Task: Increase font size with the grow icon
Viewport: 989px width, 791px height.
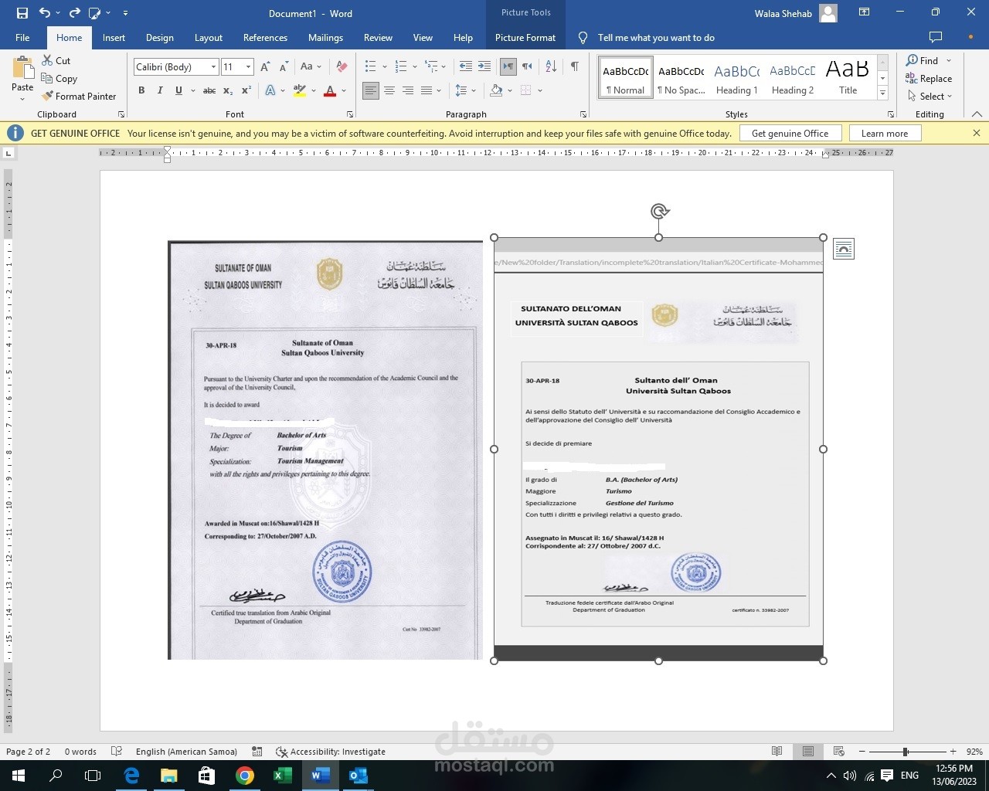Action: 266,67
